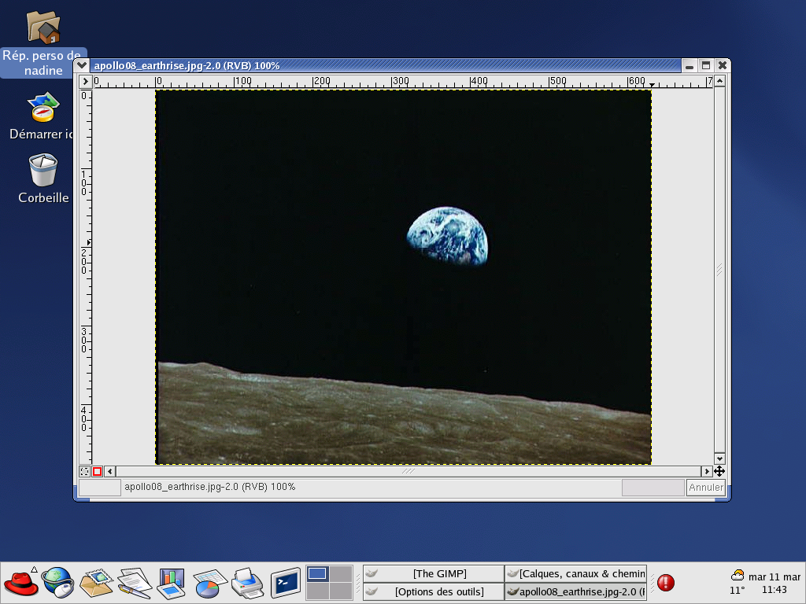Click the scroll left arrow of the image window
Image resolution: width=806 pixels, height=604 pixels.
click(x=110, y=471)
